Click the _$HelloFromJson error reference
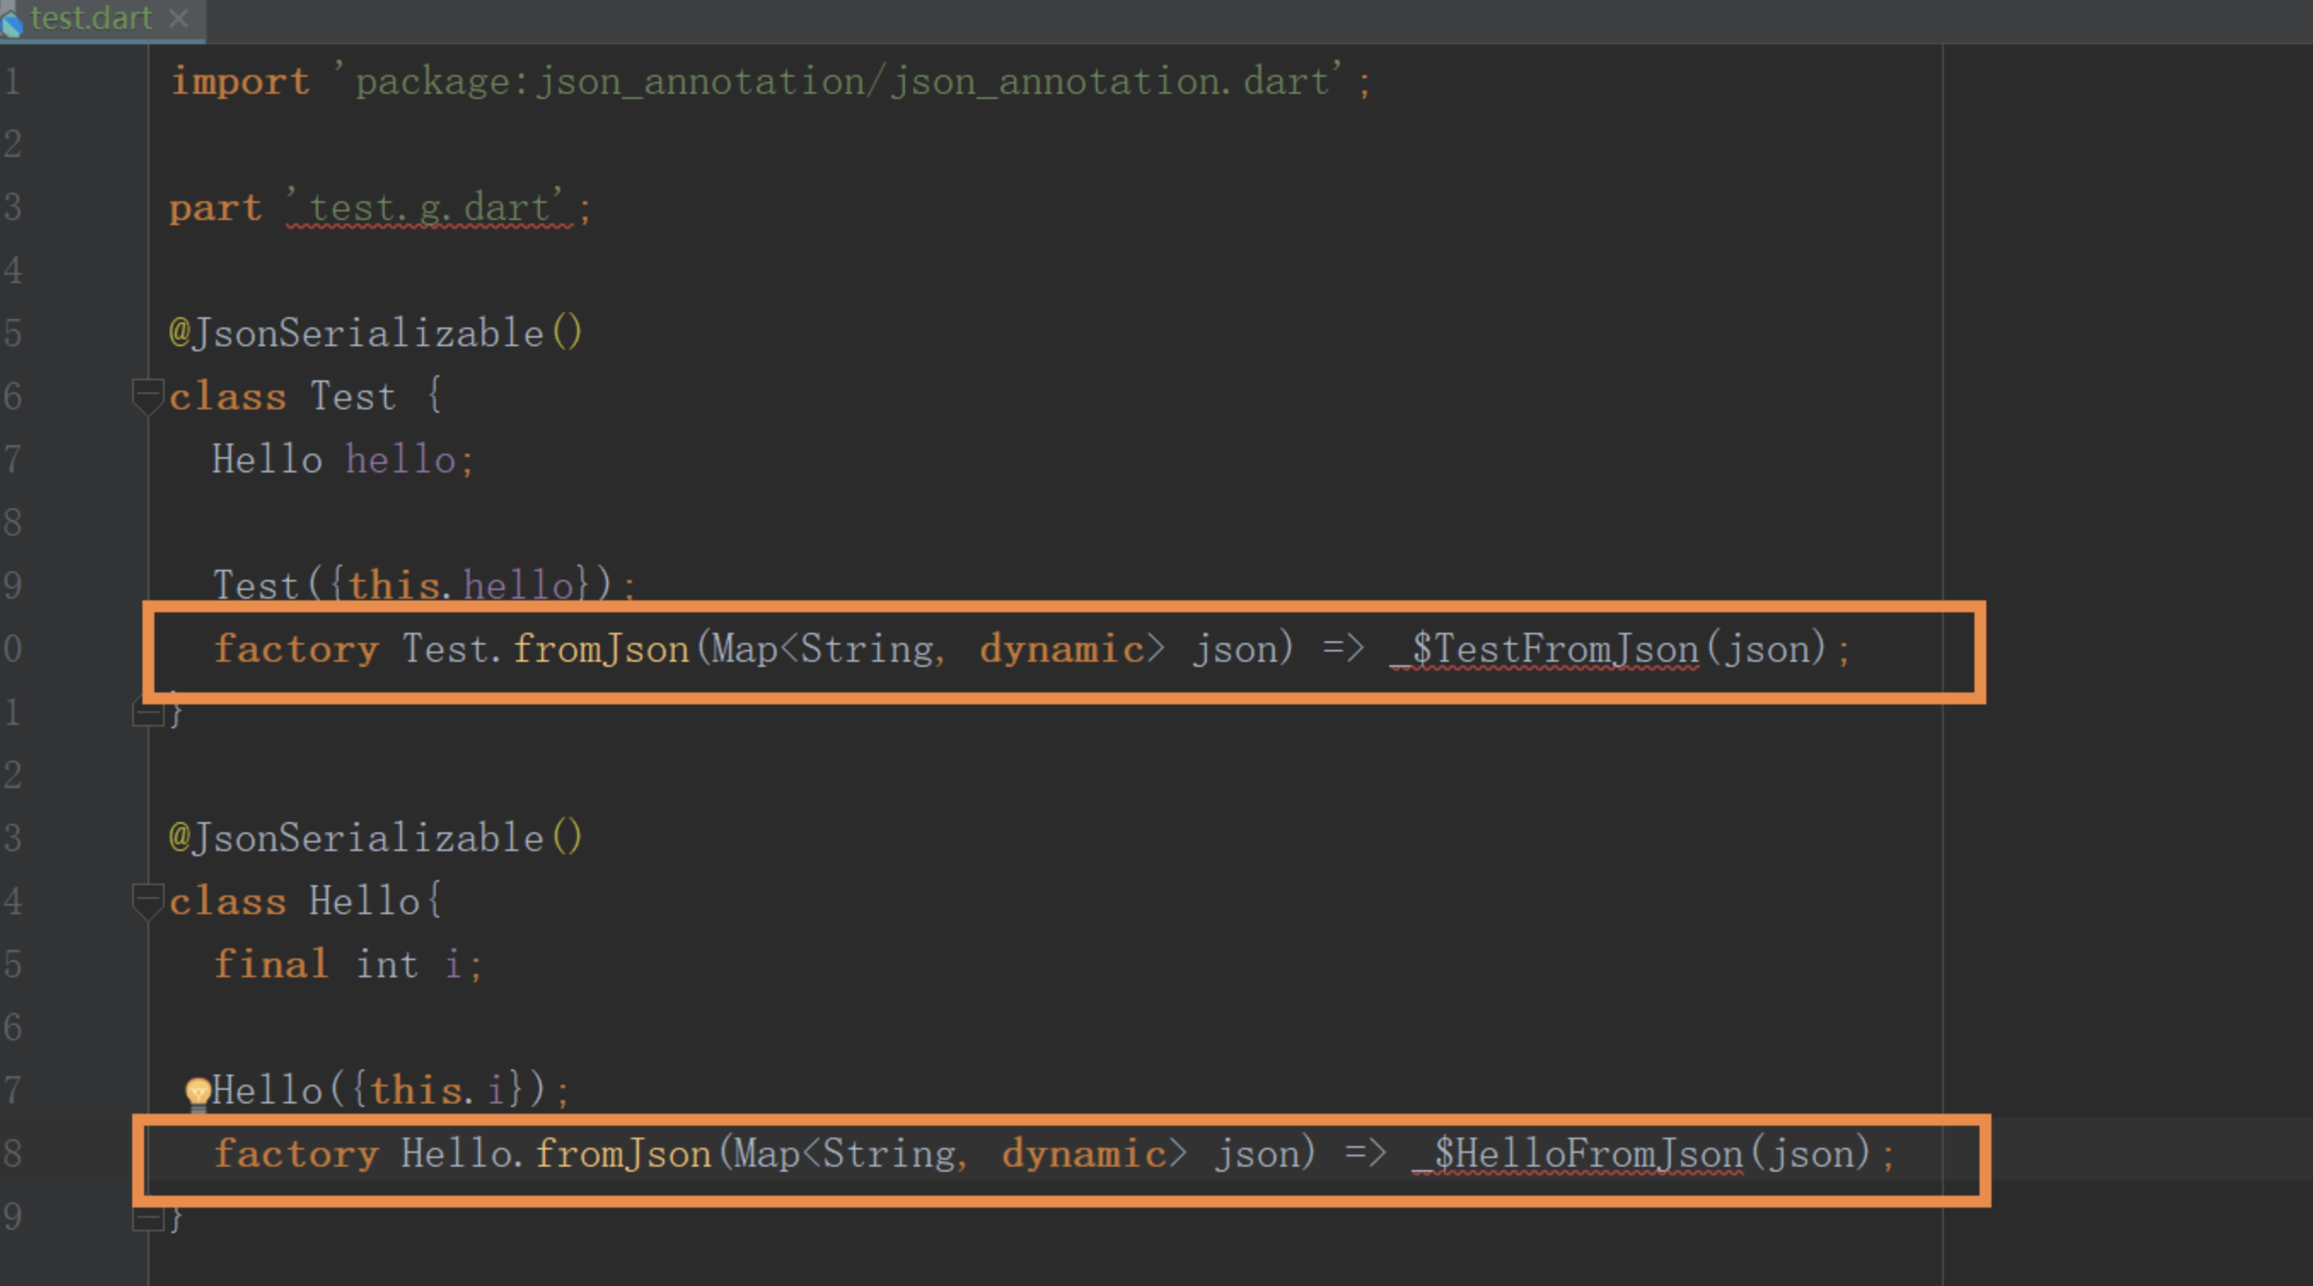The width and height of the screenshot is (2313, 1286). pyautogui.click(x=1577, y=1154)
